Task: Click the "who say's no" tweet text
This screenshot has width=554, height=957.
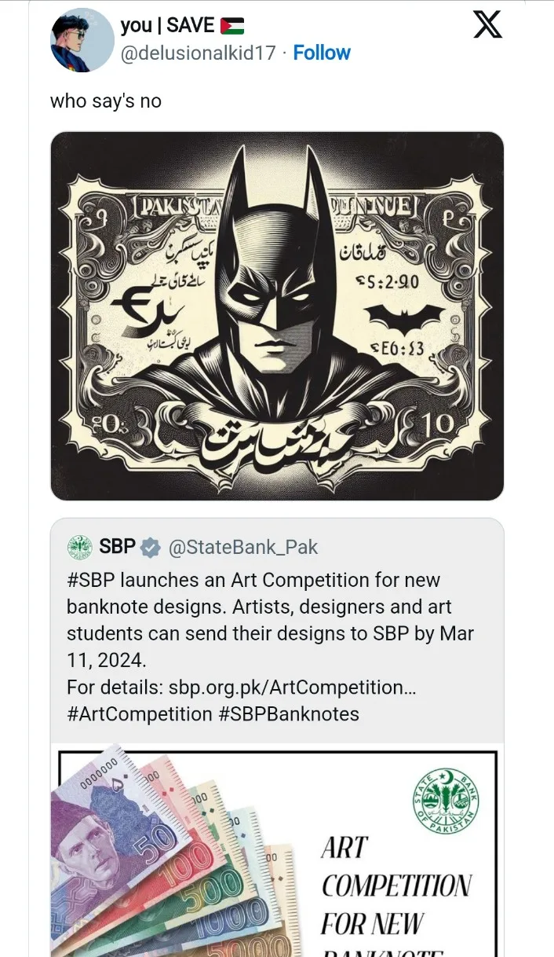Action: pos(106,101)
